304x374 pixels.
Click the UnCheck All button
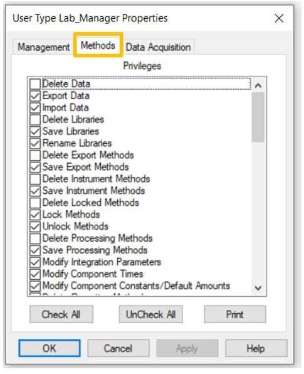(x=151, y=314)
